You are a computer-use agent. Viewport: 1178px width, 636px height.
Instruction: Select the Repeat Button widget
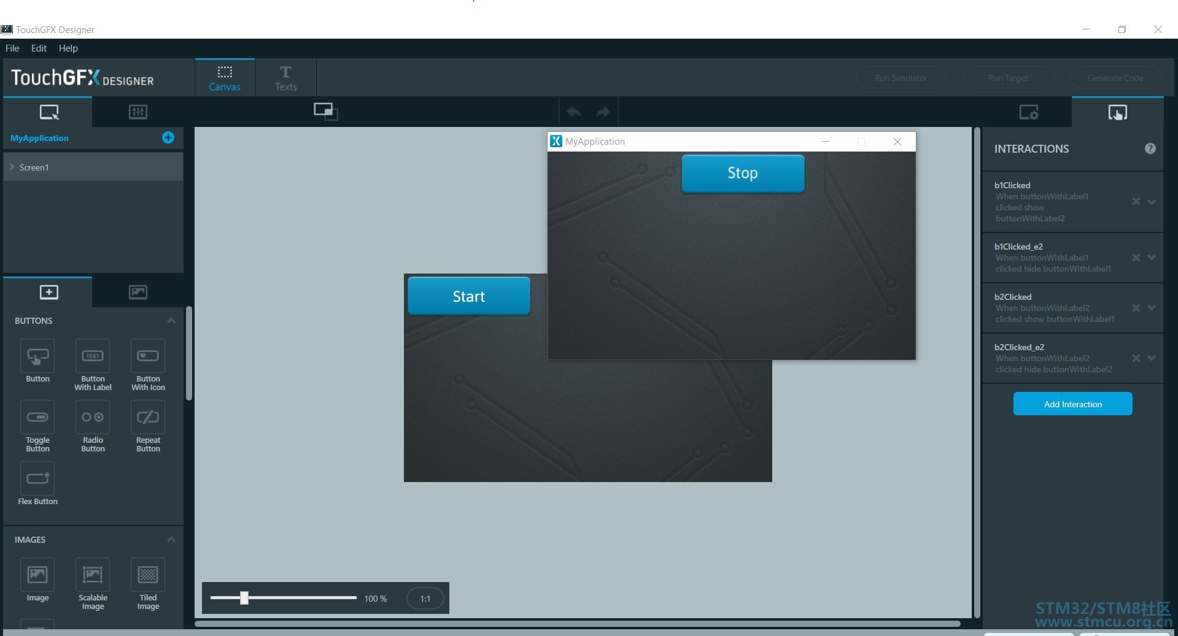[148, 426]
